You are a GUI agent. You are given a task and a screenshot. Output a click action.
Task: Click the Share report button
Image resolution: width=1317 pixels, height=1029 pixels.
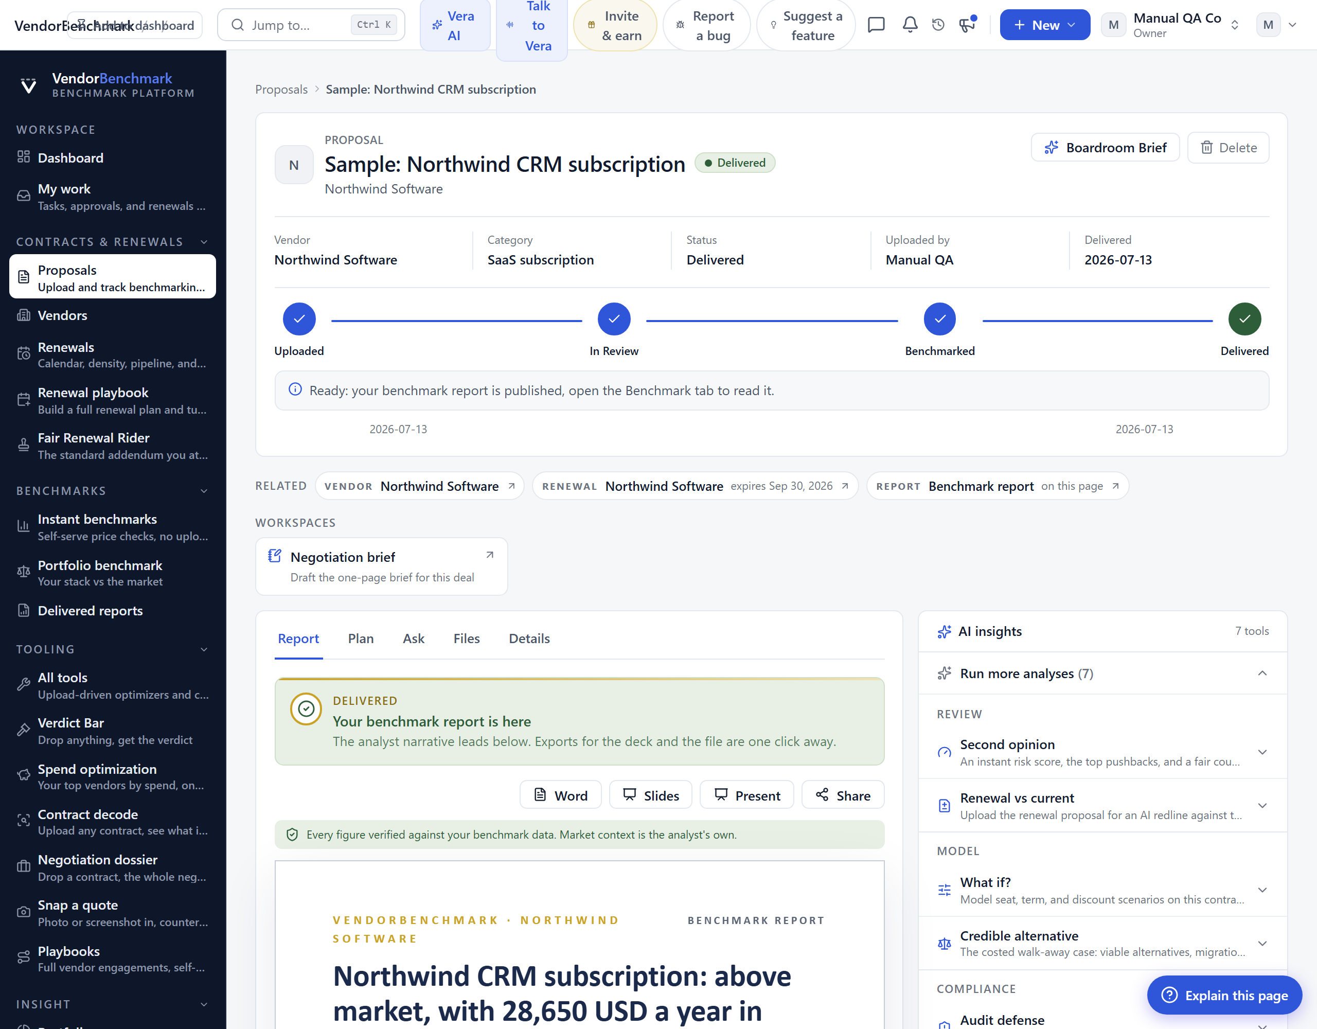coord(843,795)
